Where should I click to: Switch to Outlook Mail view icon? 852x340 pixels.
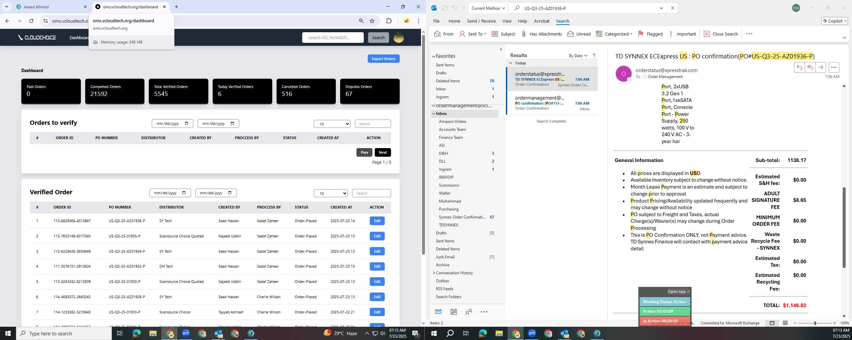pyautogui.click(x=438, y=312)
